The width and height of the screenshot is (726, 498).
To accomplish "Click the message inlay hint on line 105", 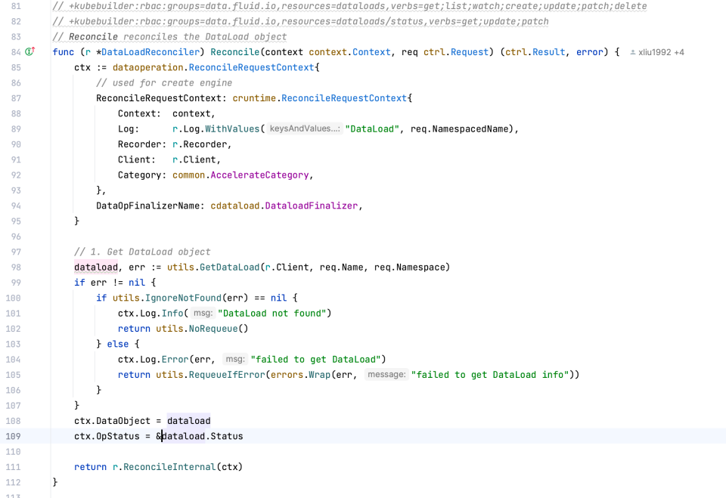I will (386, 374).
